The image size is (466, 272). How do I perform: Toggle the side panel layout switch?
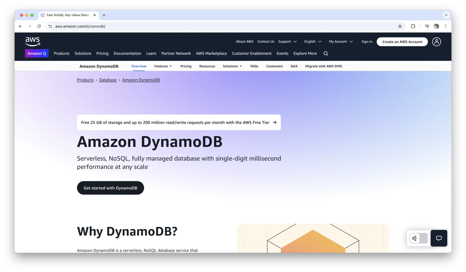tap(419, 238)
